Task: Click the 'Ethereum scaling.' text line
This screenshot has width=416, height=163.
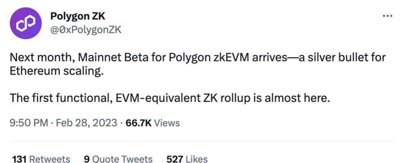Action: pyautogui.click(x=56, y=72)
